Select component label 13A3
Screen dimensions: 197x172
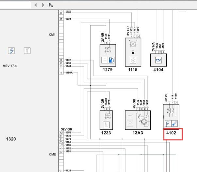click(x=138, y=133)
